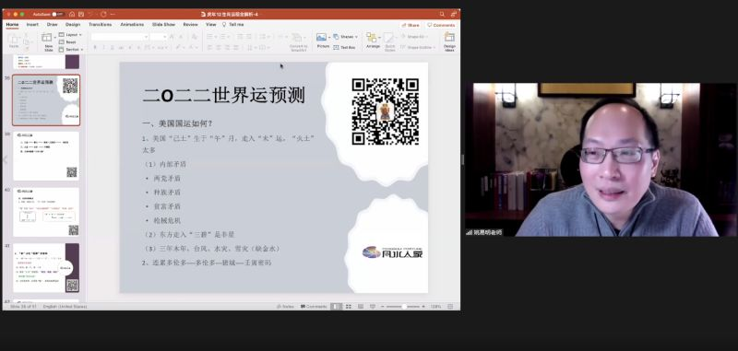The image size is (738, 351).
Task: Select slide 38 thumbnail
Action: click(x=46, y=100)
